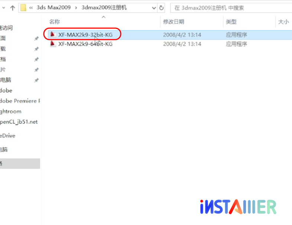Click the sort direction arrow above 名称

point(104,17)
